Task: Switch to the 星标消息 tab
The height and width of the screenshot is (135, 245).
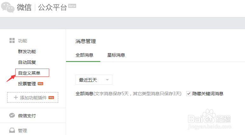Action: tap(116, 55)
